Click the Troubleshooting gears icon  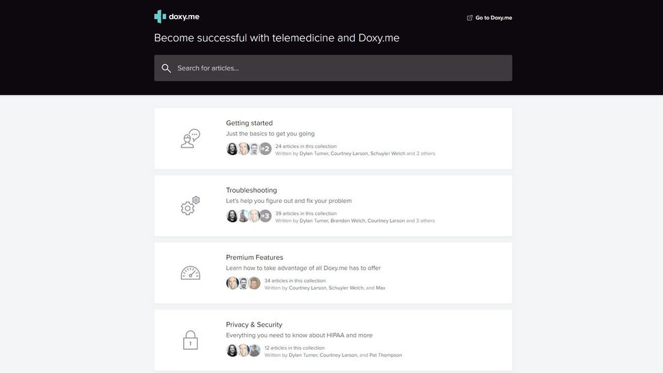point(190,206)
